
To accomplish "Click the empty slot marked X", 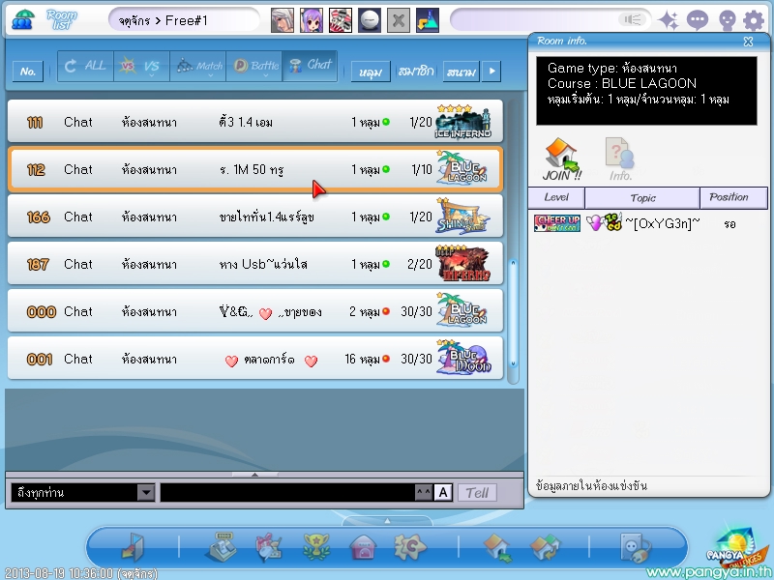I will tap(399, 20).
